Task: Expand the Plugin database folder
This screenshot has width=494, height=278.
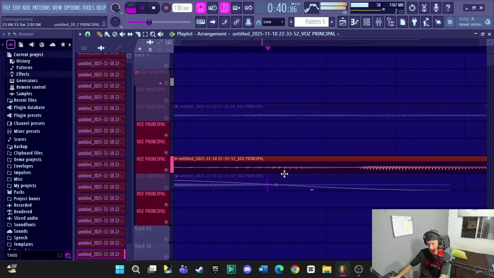Action: pyautogui.click(x=29, y=107)
